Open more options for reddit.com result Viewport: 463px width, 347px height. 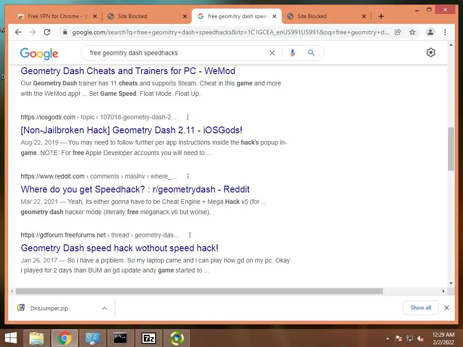188,176
